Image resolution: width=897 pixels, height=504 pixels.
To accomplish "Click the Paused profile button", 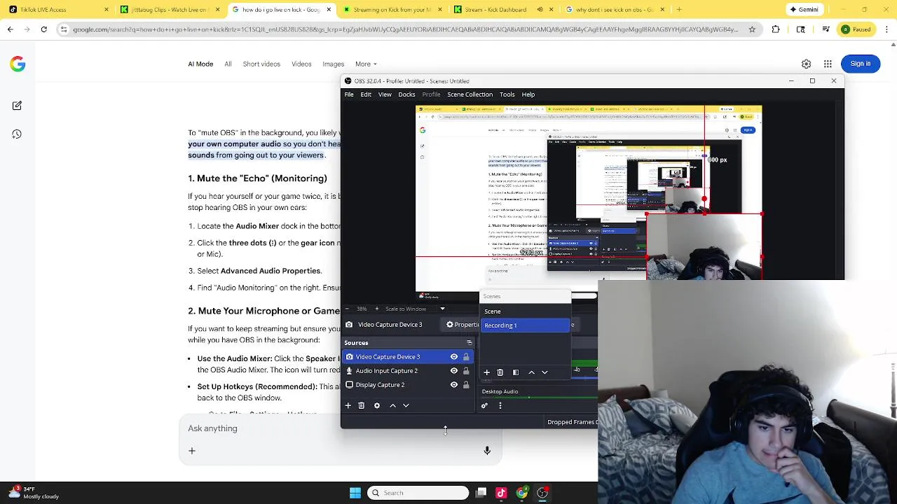I will pos(855,29).
